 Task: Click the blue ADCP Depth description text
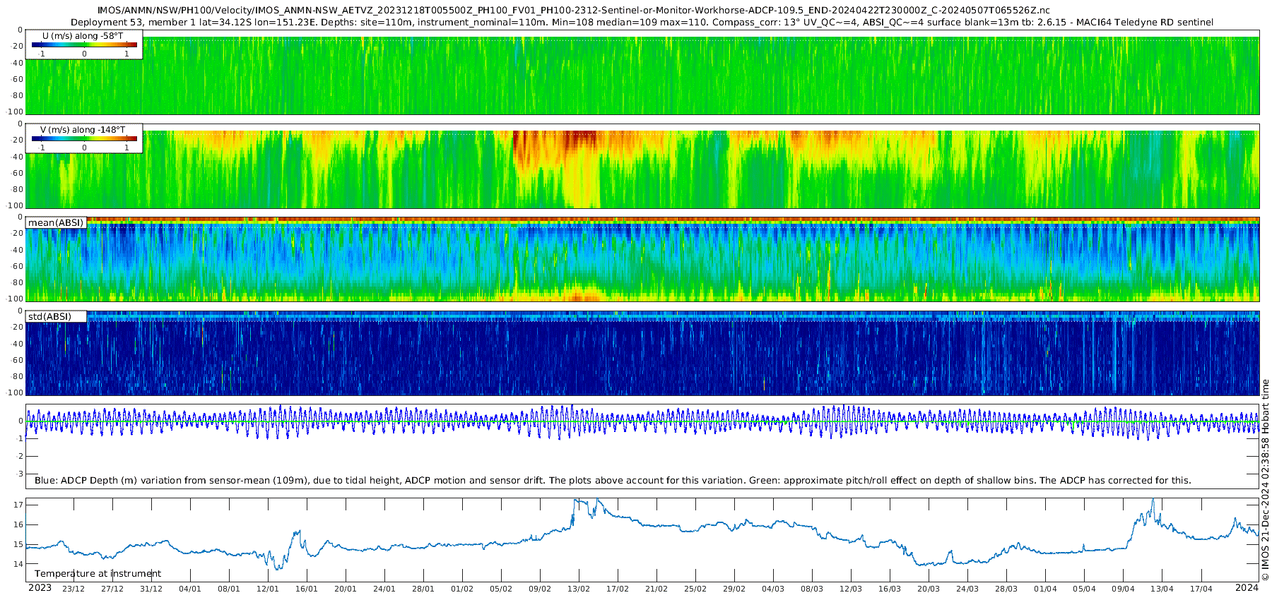point(613,481)
